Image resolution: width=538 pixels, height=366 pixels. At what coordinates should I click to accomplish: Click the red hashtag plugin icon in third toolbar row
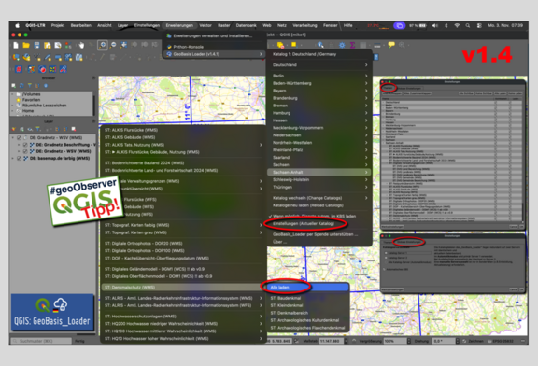click(19, 69)
